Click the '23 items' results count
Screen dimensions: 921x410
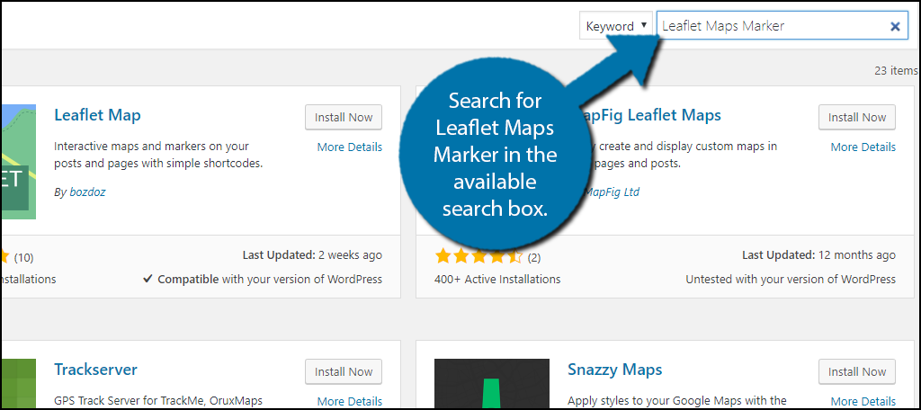(896, 71)
